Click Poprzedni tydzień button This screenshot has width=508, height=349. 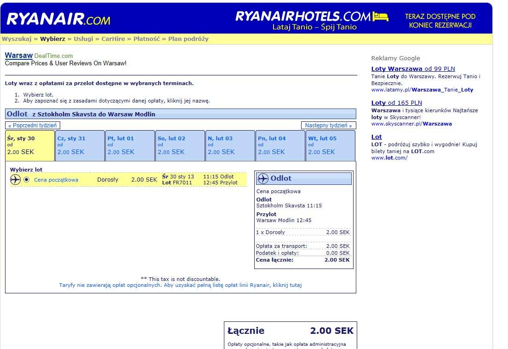(x=32, y=126)
